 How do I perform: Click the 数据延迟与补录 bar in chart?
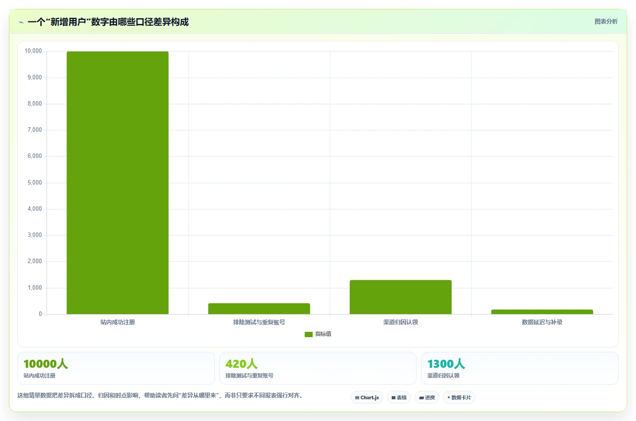[x=542, y=312]
